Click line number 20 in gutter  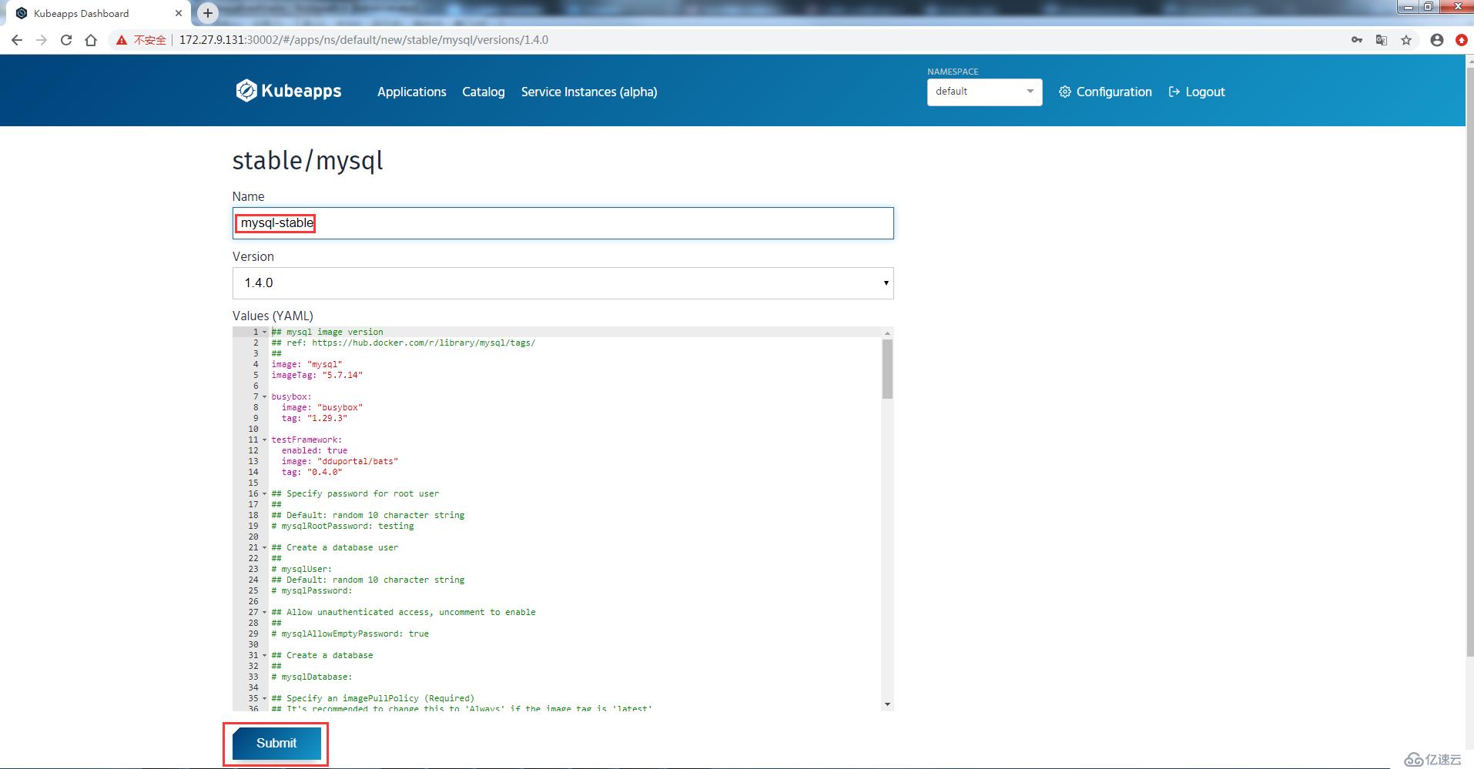[x=253, y=537]
